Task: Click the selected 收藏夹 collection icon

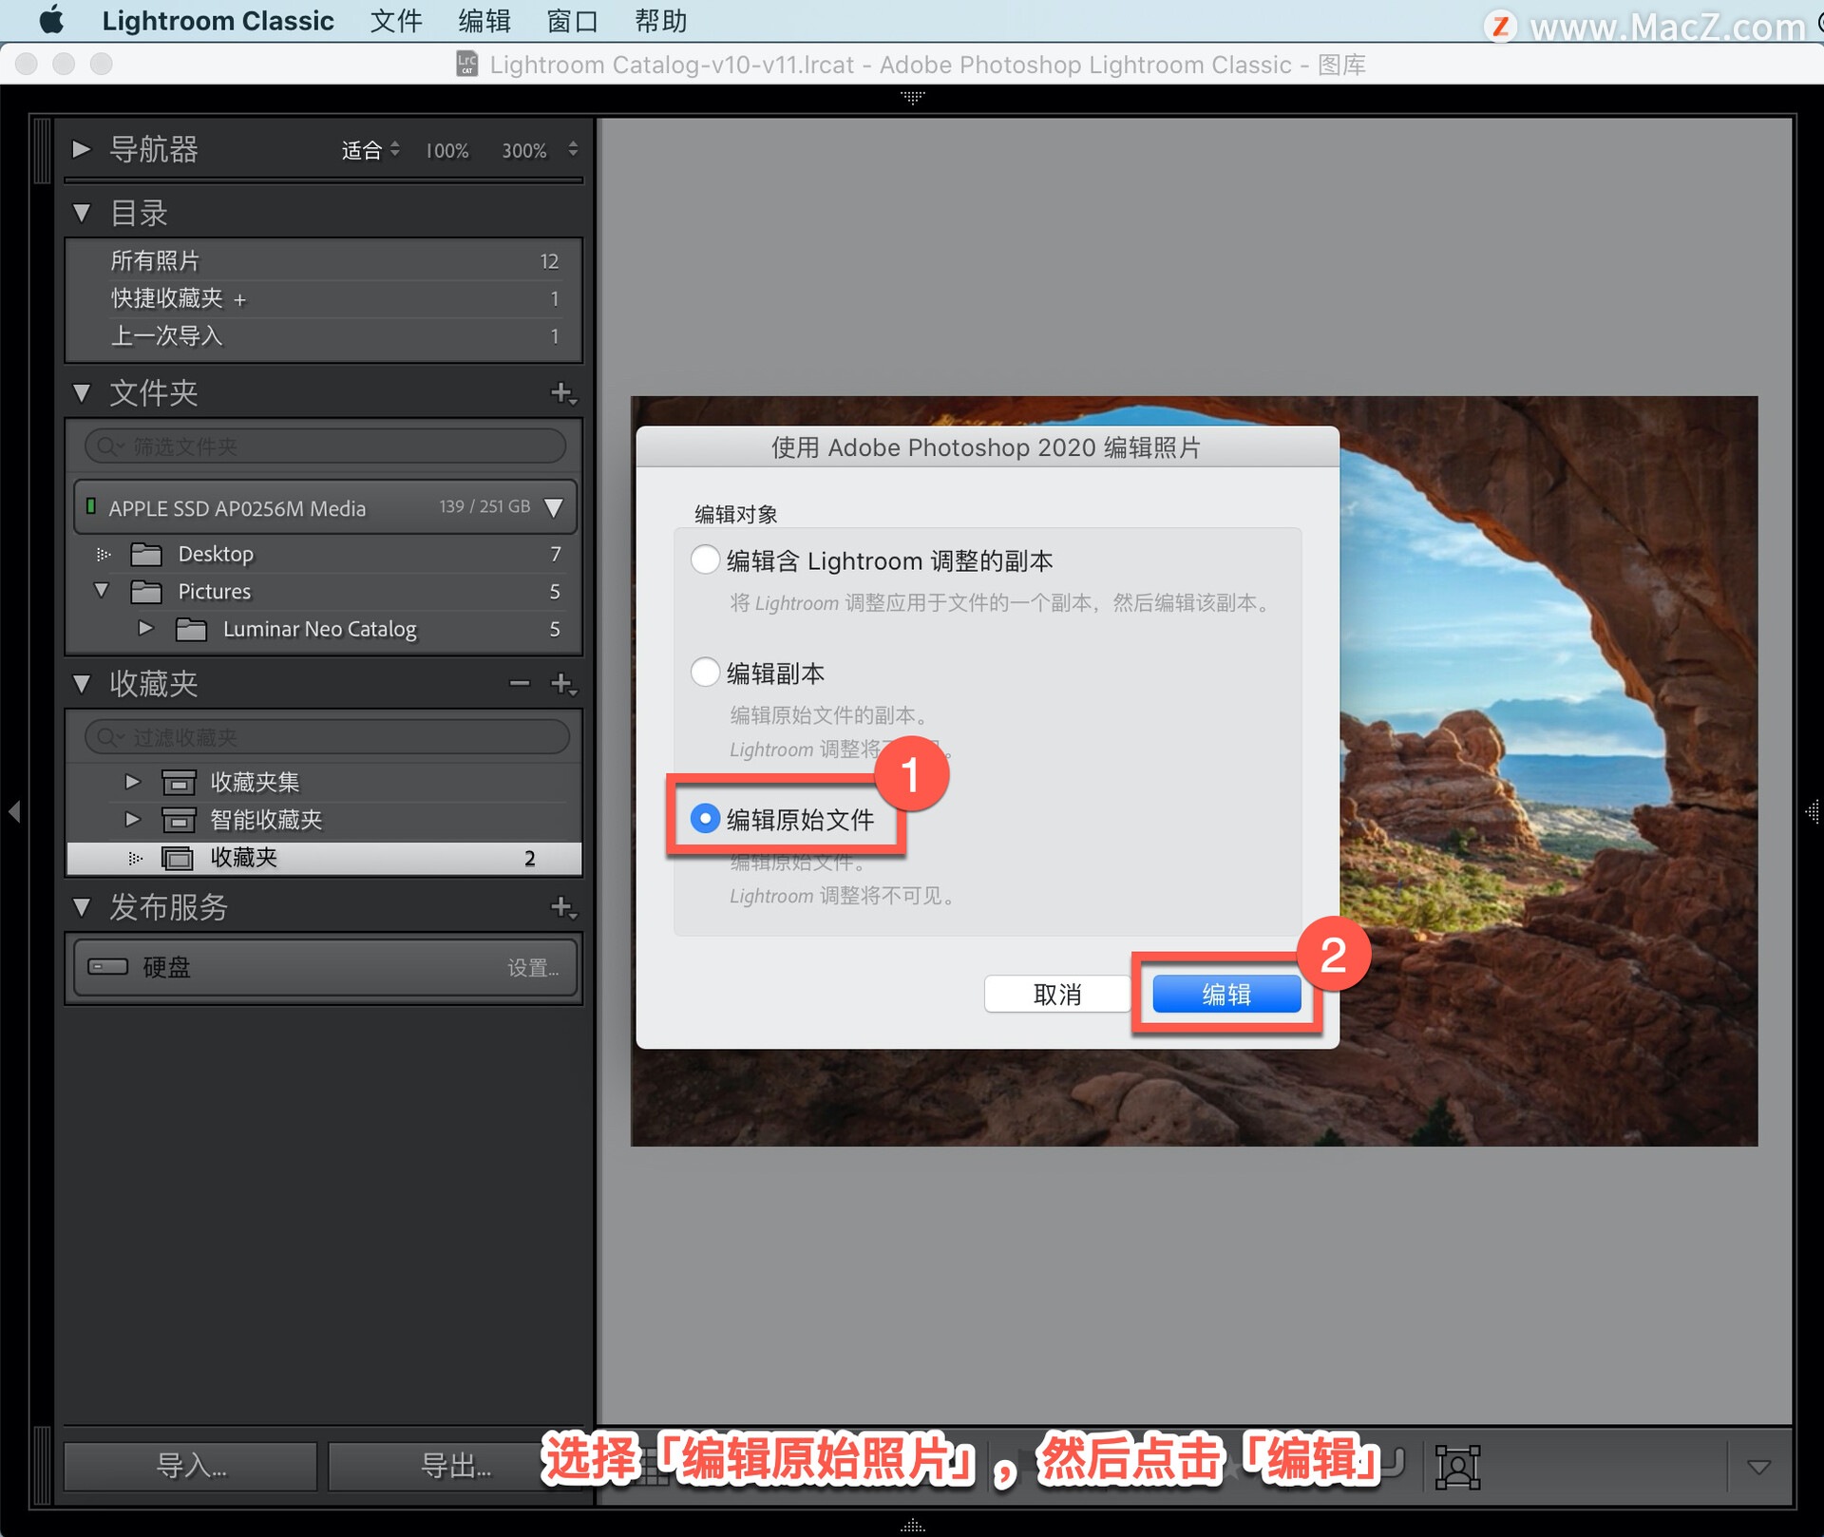Action: pyautogui.click(x=178, y=858)
